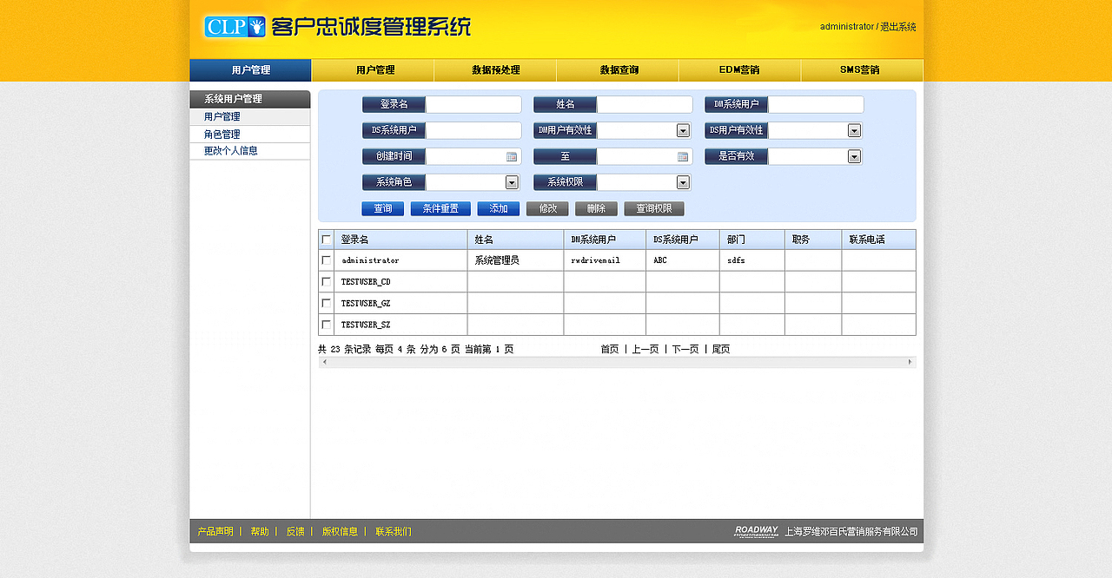Viewport: 1112px width, 578px height.
Task: Open the 版权信息 footer link
Action: click(x=340, y=532)
